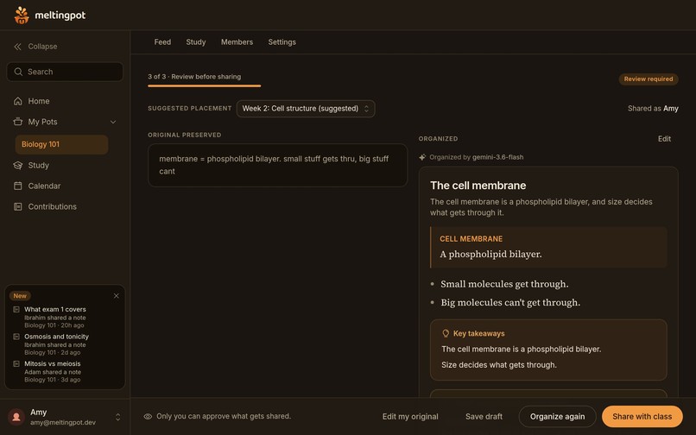
Task: Click 'Big molecules can't get through.' bullet
Action: (x=510, y=303)
